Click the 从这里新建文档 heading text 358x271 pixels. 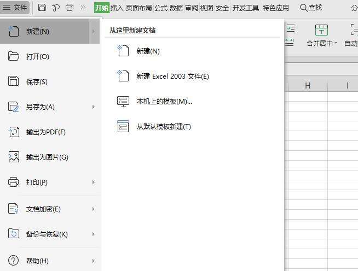132,30
